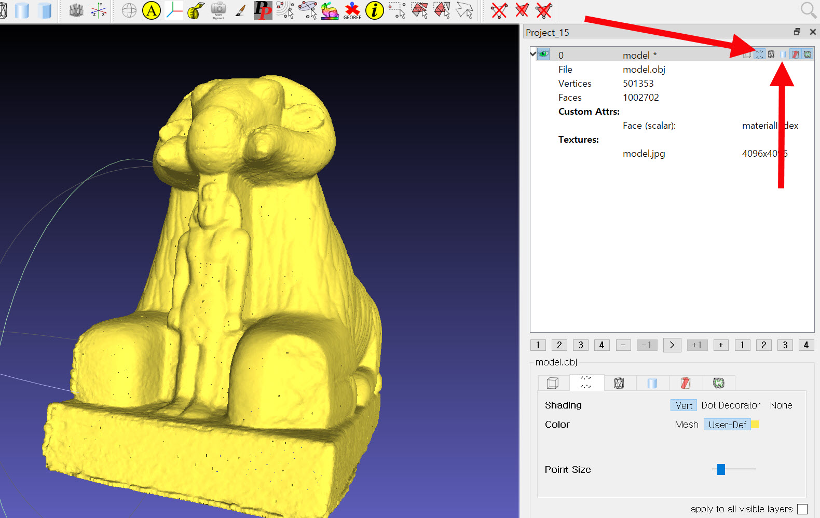Toggle points rendering in model layer row
Viewport: 820px width, 518px height.
[x=759, y=54]
